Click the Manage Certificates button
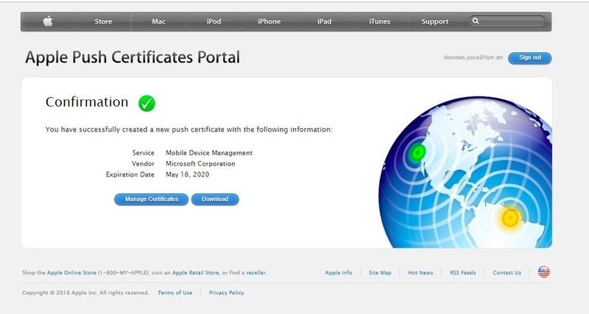 pos(152,199)
